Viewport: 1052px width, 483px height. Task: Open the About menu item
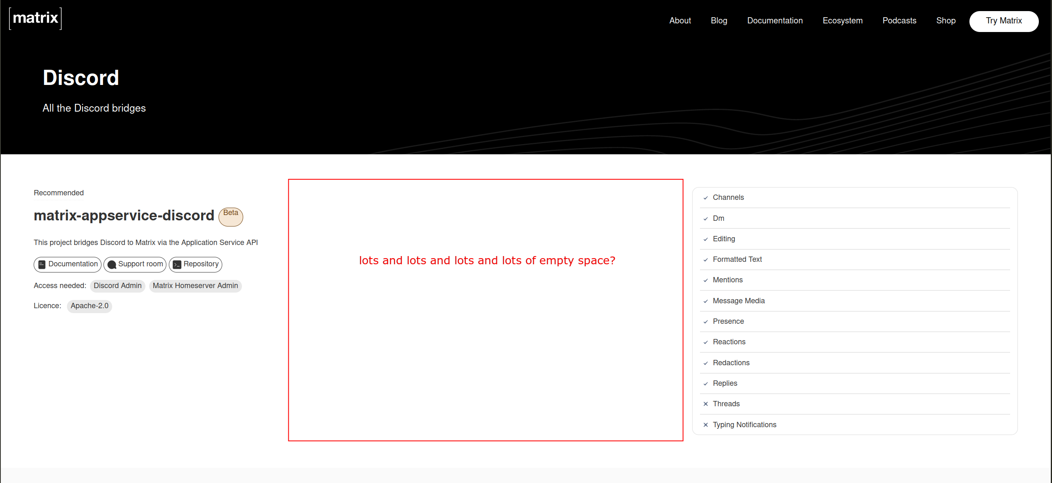(x=680, y=21)
